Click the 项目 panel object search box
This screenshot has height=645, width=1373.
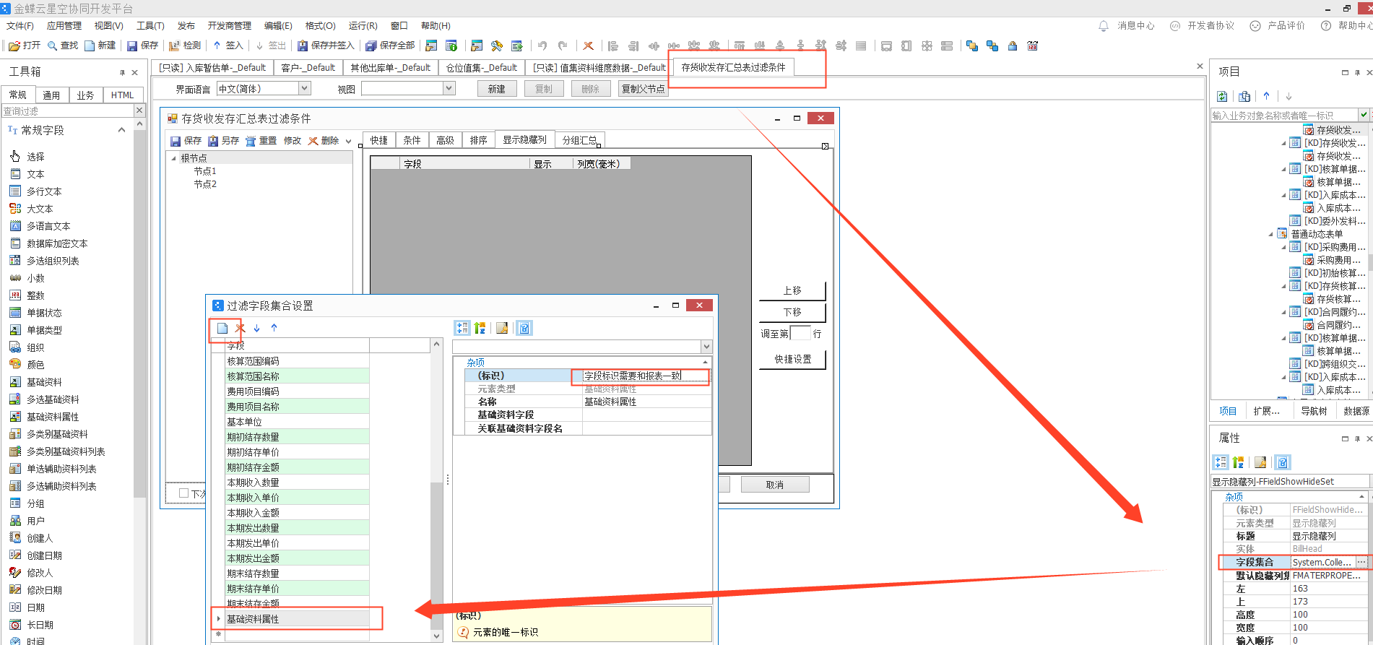click(x=1284, y=116)
